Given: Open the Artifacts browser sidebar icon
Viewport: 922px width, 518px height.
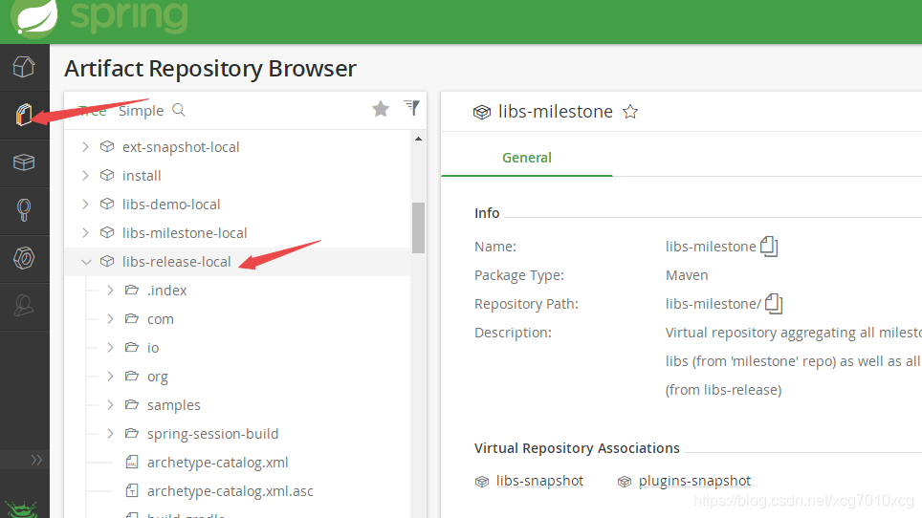Looking at the screenshot, I should click(24, 115).
